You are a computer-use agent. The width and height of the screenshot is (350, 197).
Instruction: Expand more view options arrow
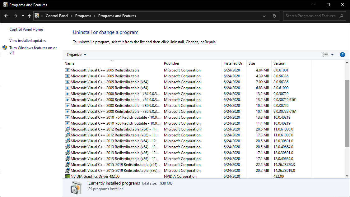(332, 55)
